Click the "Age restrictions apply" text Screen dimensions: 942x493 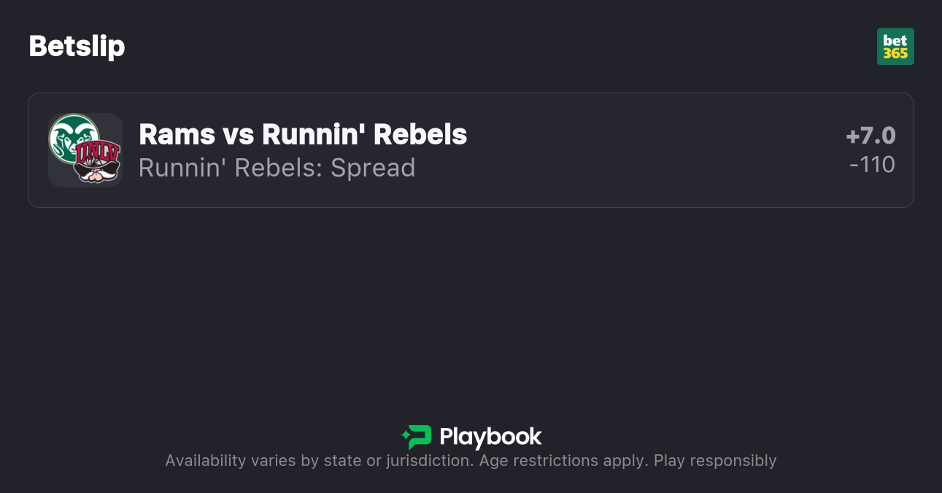pos(561,461)
